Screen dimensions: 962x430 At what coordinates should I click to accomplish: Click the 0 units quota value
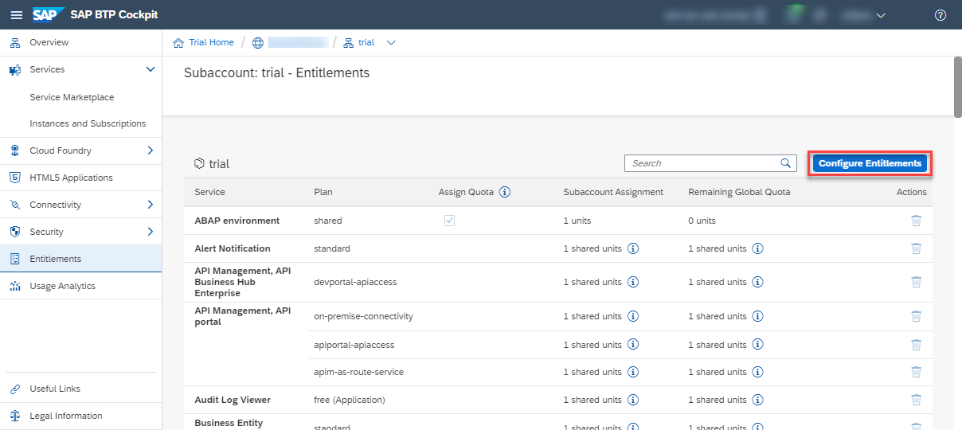coord(702,221)
